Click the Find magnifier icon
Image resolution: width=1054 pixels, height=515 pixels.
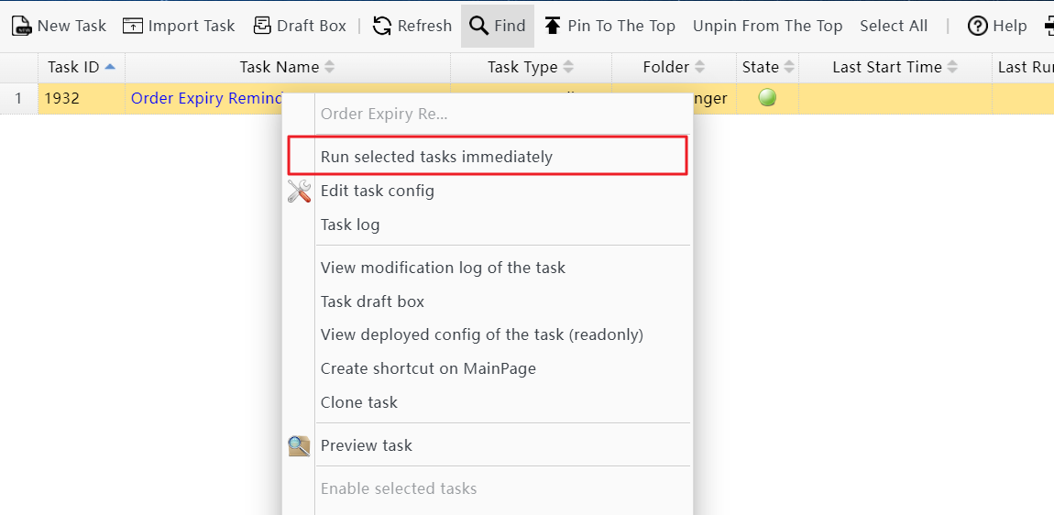[478, 26]
